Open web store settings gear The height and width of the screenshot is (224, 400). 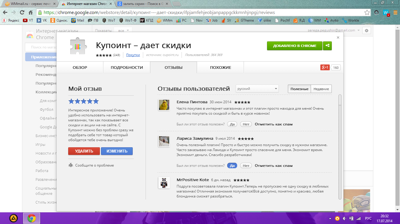(x=366, y=30)
